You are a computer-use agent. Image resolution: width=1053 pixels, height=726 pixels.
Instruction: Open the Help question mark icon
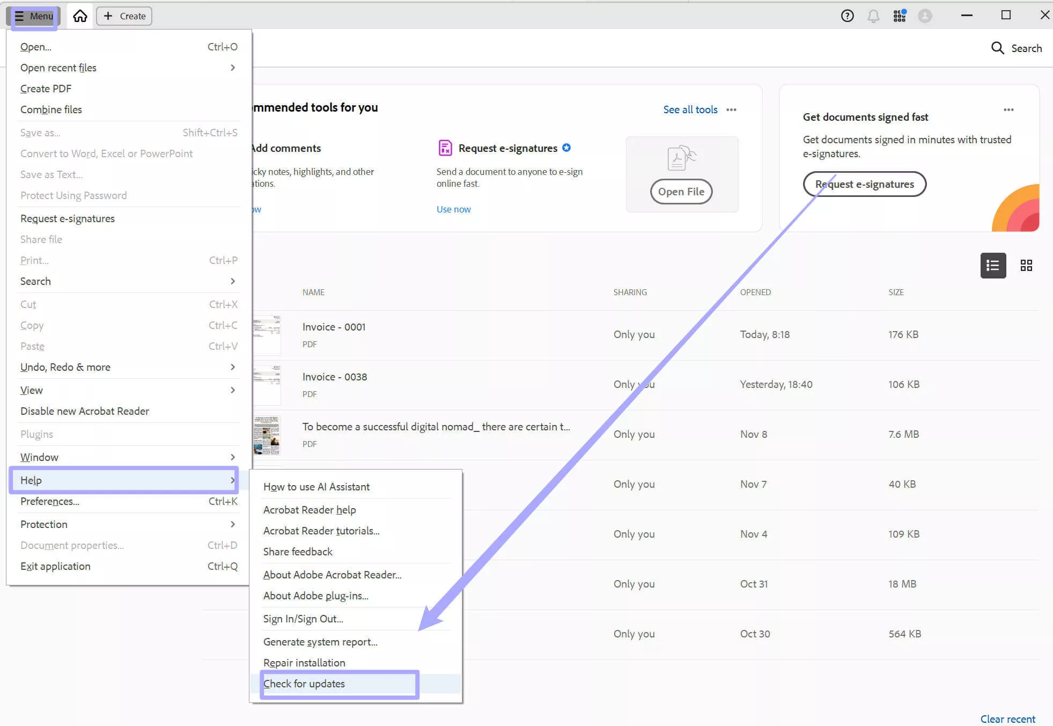coord(847,16)
